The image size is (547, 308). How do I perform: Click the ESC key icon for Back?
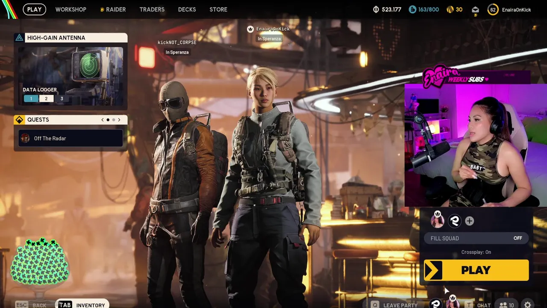(x=22, y=305)
